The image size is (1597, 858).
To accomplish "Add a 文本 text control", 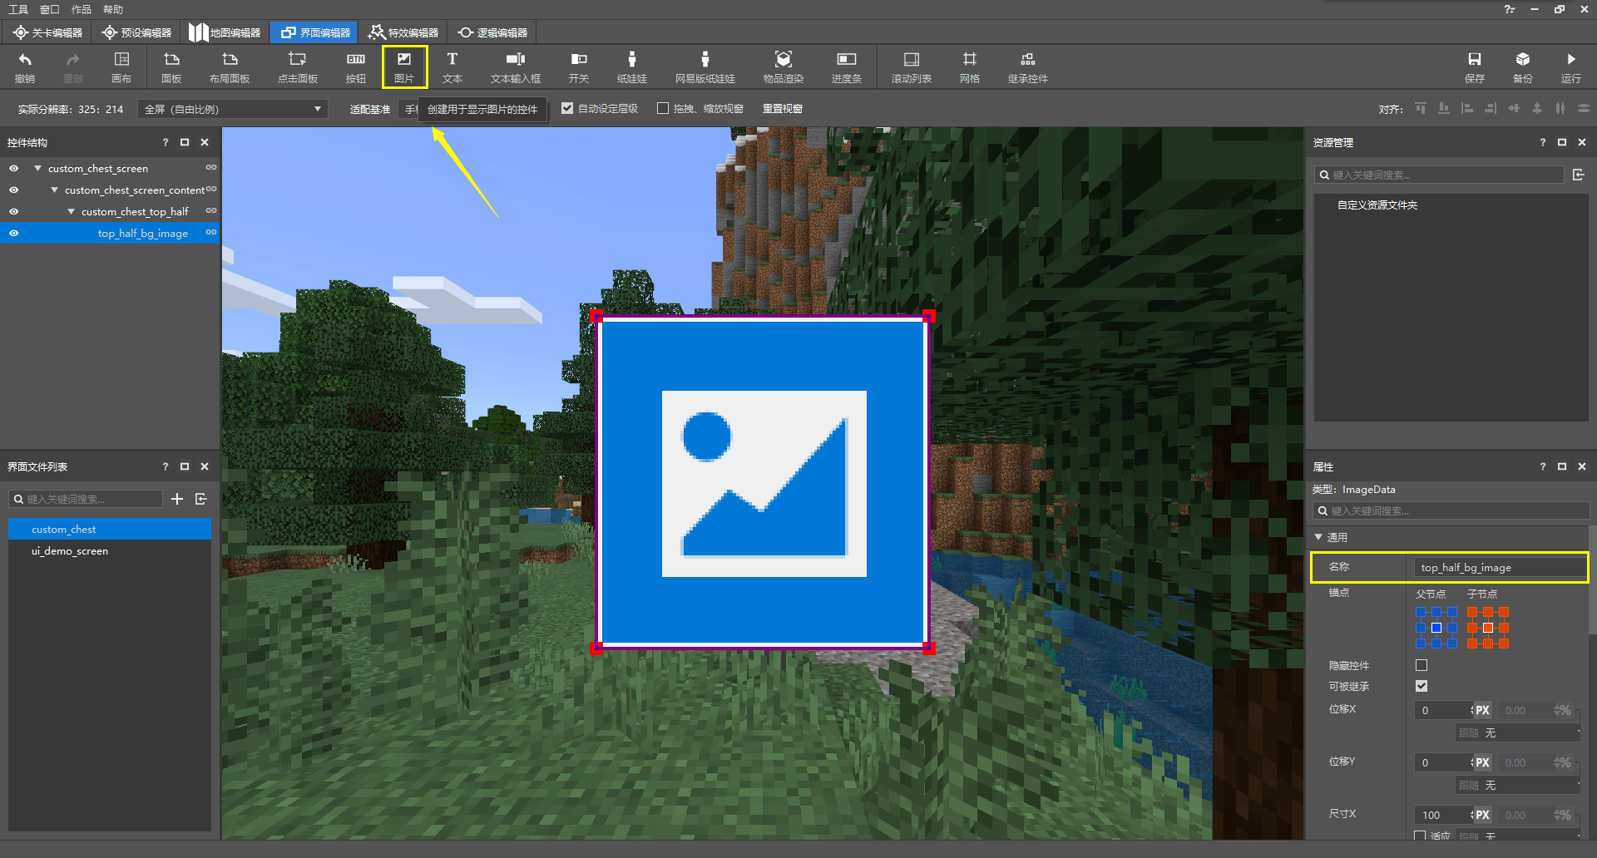I will [452, 67].
